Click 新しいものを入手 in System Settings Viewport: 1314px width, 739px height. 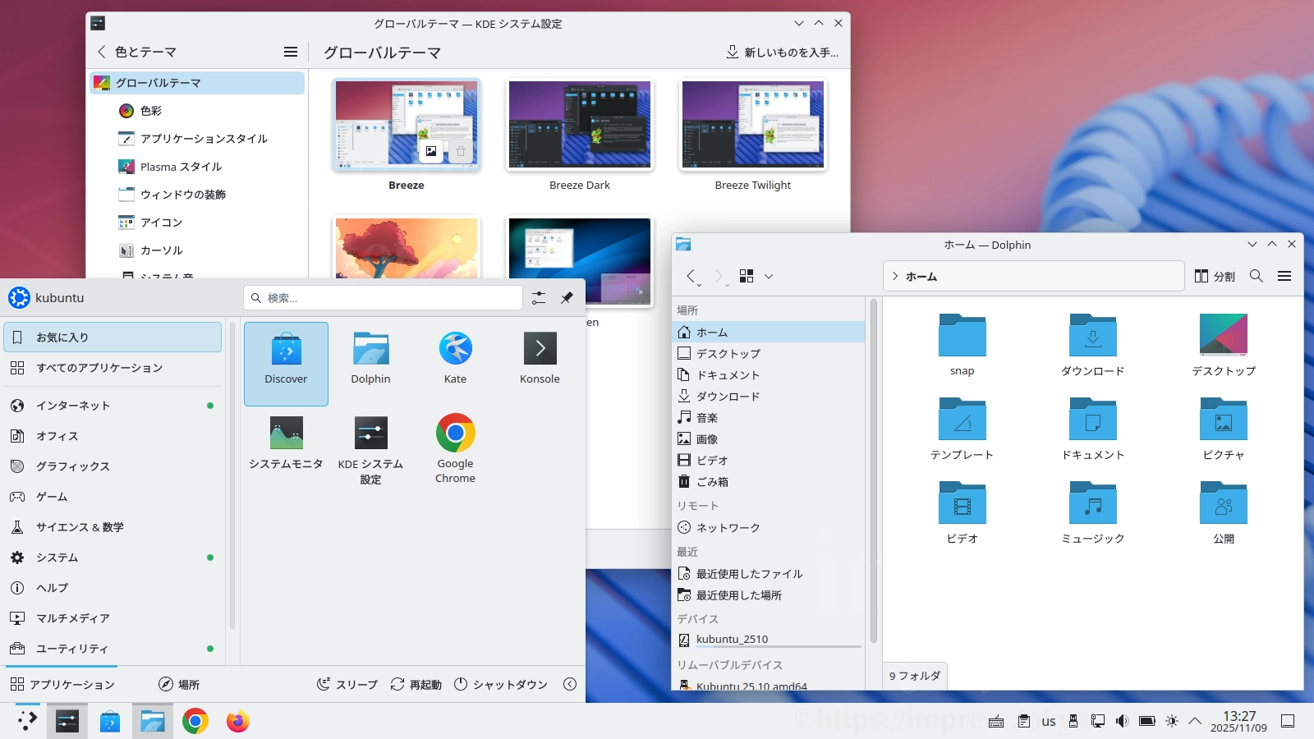click(x=783, y=53)
